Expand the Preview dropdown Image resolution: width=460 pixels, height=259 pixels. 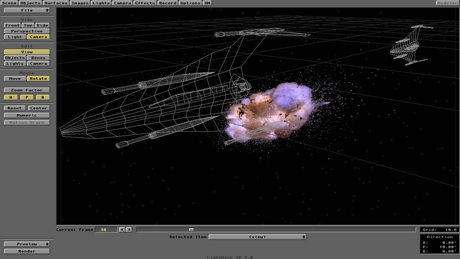coord(27,244)
